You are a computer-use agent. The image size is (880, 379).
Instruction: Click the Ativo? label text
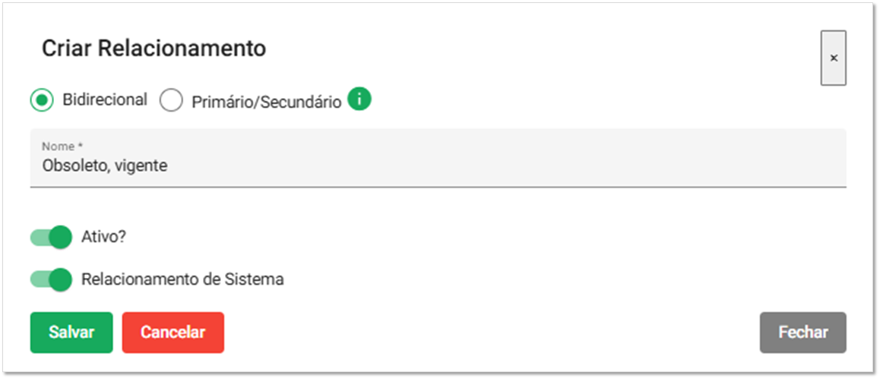coord(104,237)
